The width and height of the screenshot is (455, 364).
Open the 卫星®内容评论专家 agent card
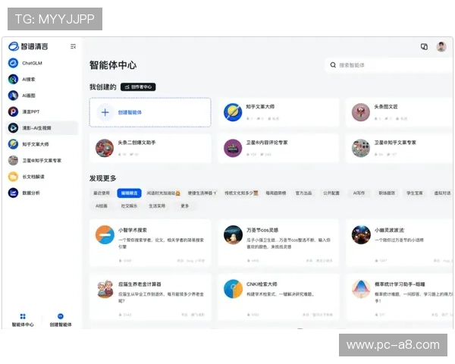(278, 149)
